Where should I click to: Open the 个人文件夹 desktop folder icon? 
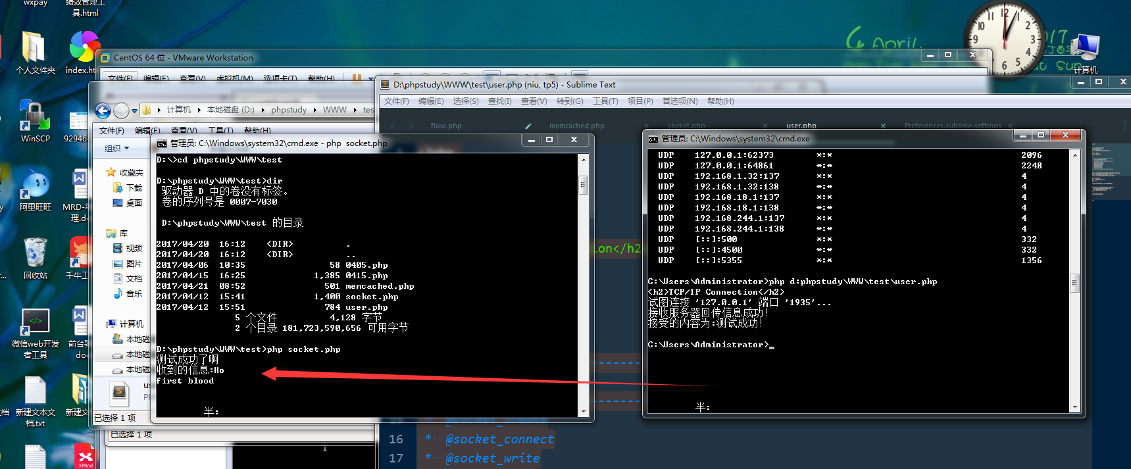click(34, 47)
